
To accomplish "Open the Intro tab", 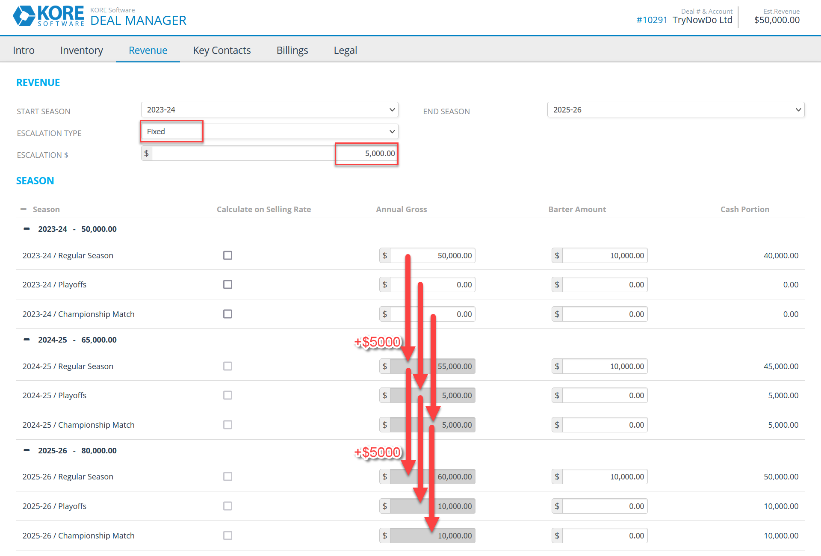I will pos(24,50).
